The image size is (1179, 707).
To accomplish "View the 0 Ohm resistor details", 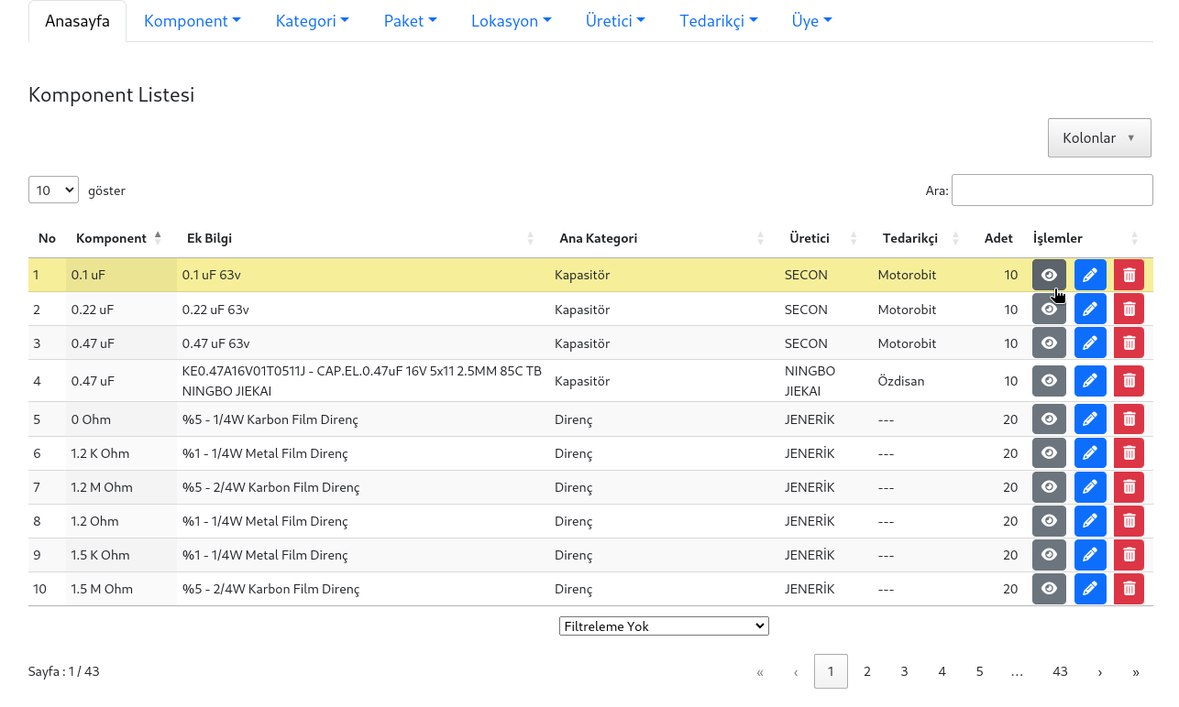I will [1049, 419].
